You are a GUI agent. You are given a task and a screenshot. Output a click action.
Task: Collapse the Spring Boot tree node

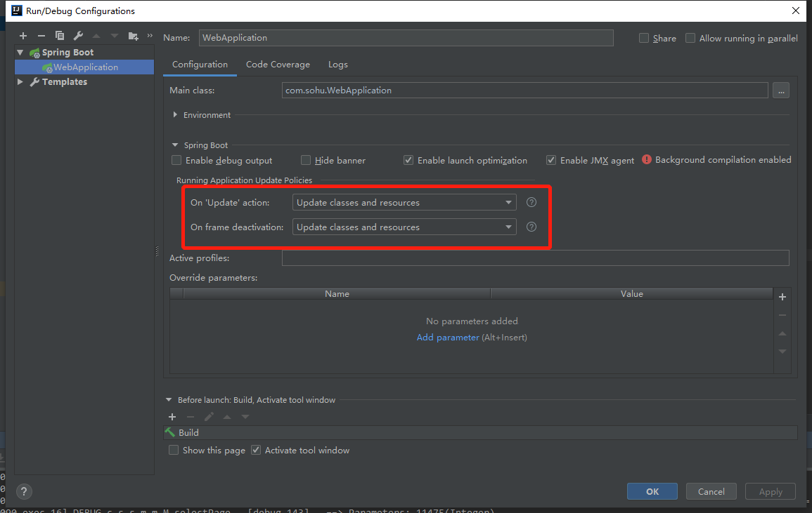pyautogui.click(x=20, y=52)
